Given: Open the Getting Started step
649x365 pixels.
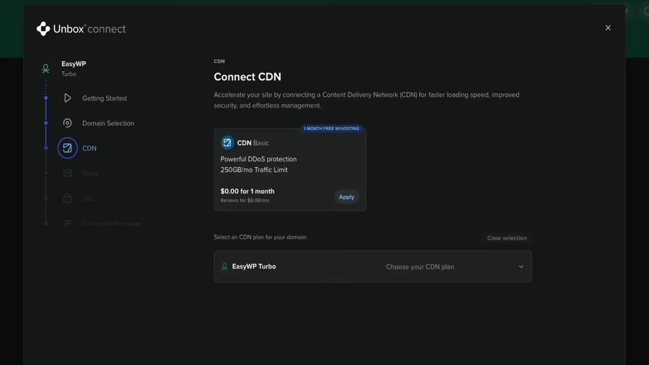Looking at the screenshot, I should pyautogui.click(x=104, y=98).
